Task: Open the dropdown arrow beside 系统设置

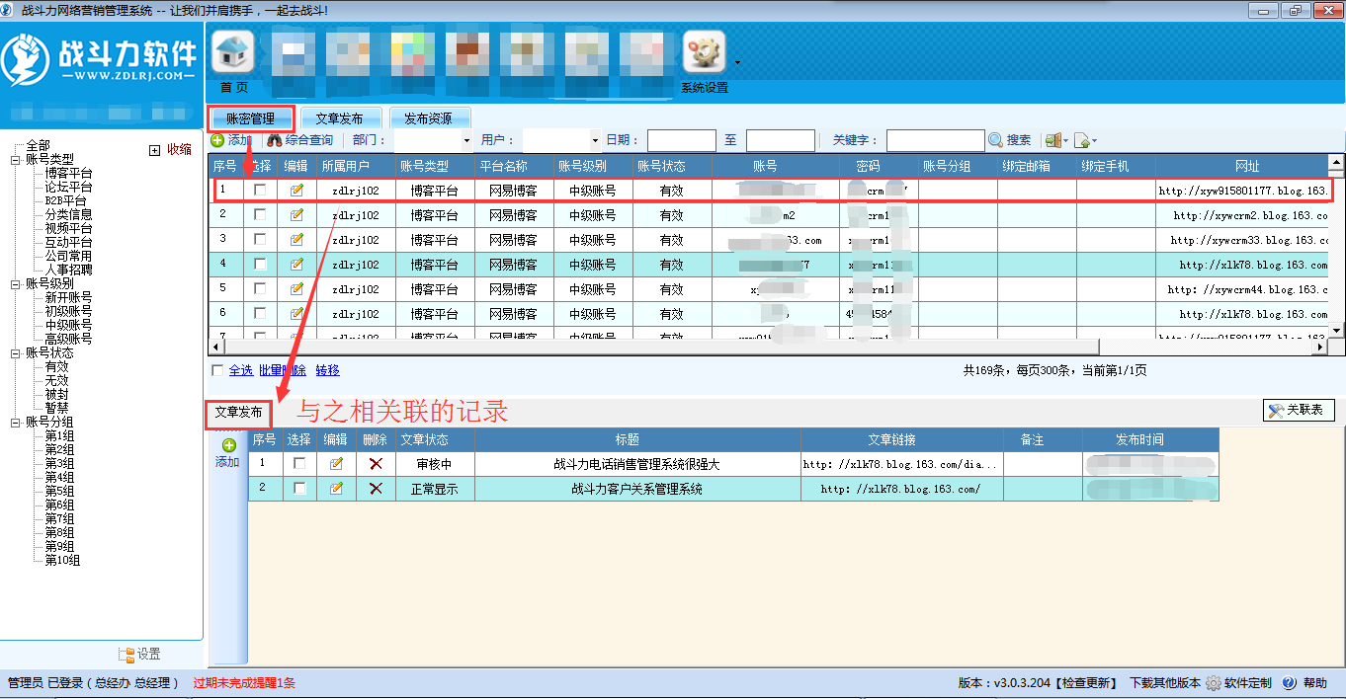Action: point(736,63)
